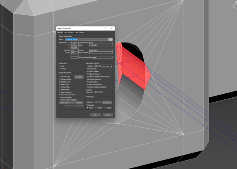Open the User Defined tab
The height and width of the screenshot is (169, 237).
point(80,32)
